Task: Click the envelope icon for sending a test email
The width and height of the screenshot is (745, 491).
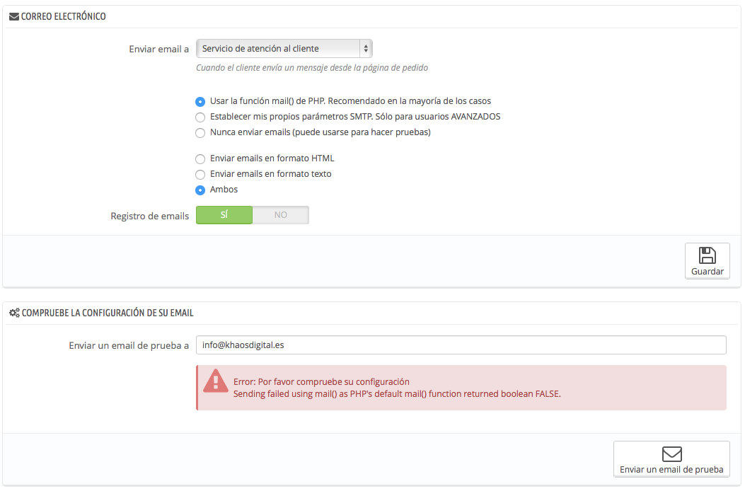Action: [671, 454]
